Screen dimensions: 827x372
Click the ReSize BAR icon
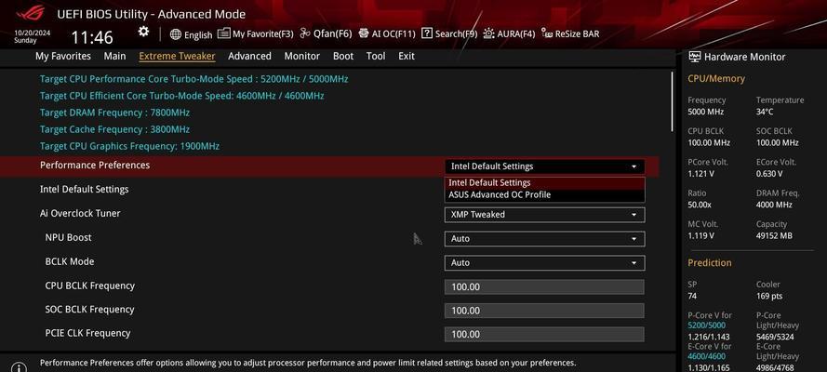pos(547,33)
